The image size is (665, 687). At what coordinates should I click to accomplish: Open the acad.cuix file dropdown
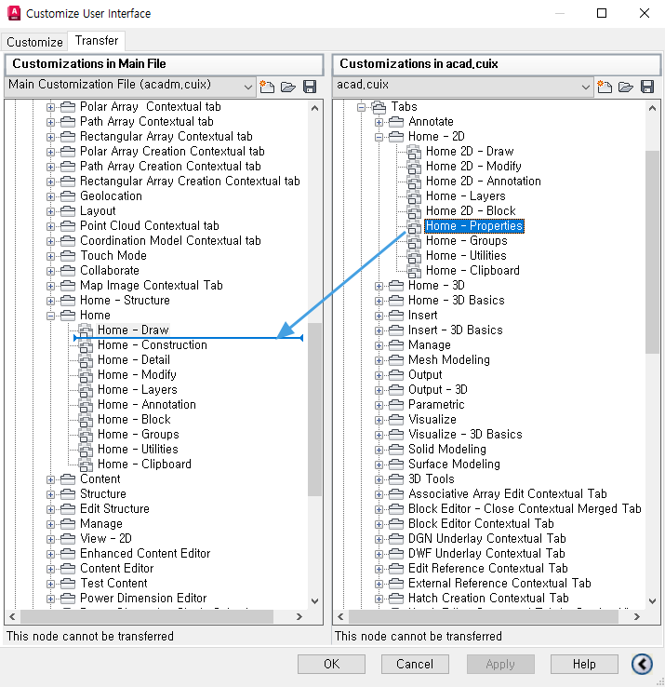[x=585, y=87]
